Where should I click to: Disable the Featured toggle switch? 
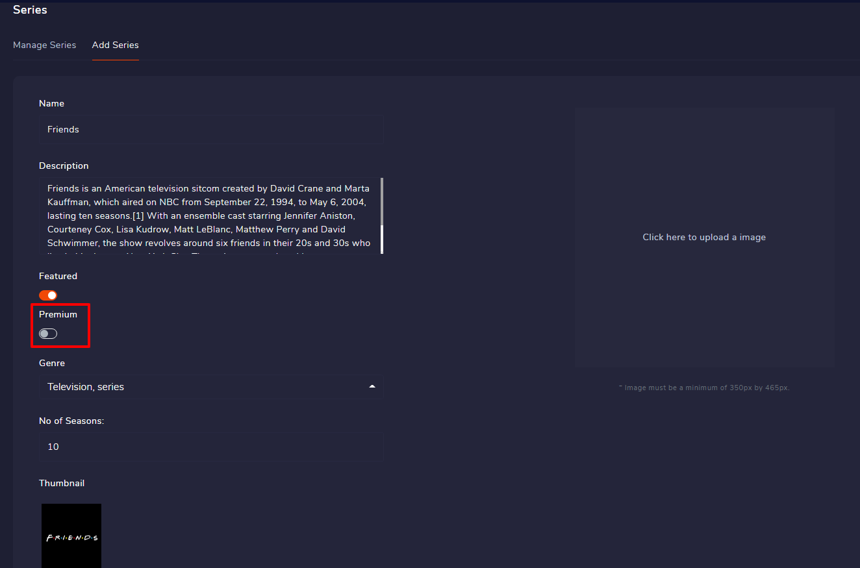48,295
